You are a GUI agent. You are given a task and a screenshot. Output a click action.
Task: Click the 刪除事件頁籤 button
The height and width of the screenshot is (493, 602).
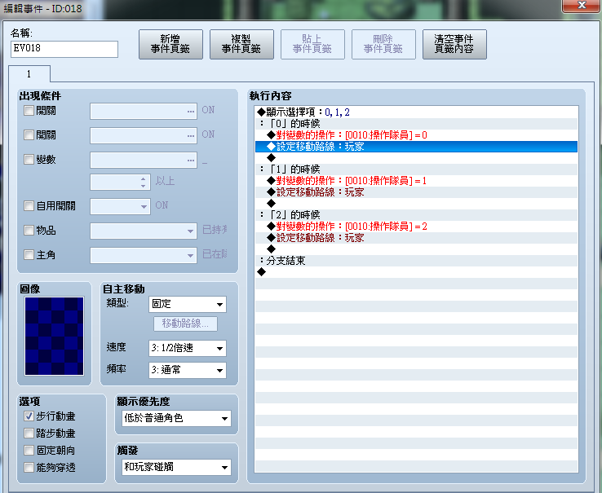[383, 44]
